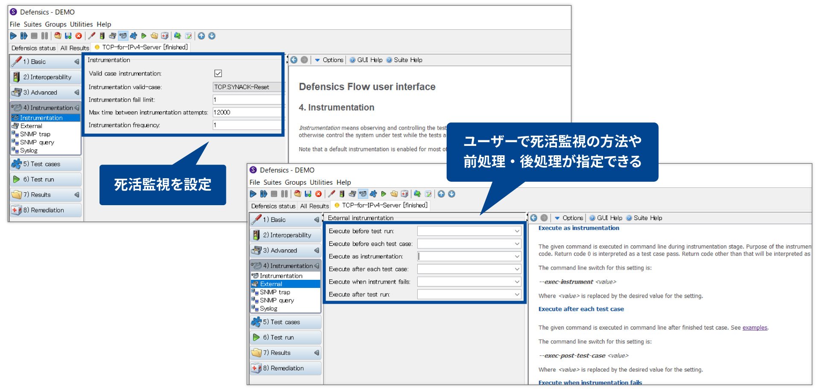Click the step-run icon in the back window toolbar
The image size is (820, 389).
pyautogui.click(x=24, y=36)
